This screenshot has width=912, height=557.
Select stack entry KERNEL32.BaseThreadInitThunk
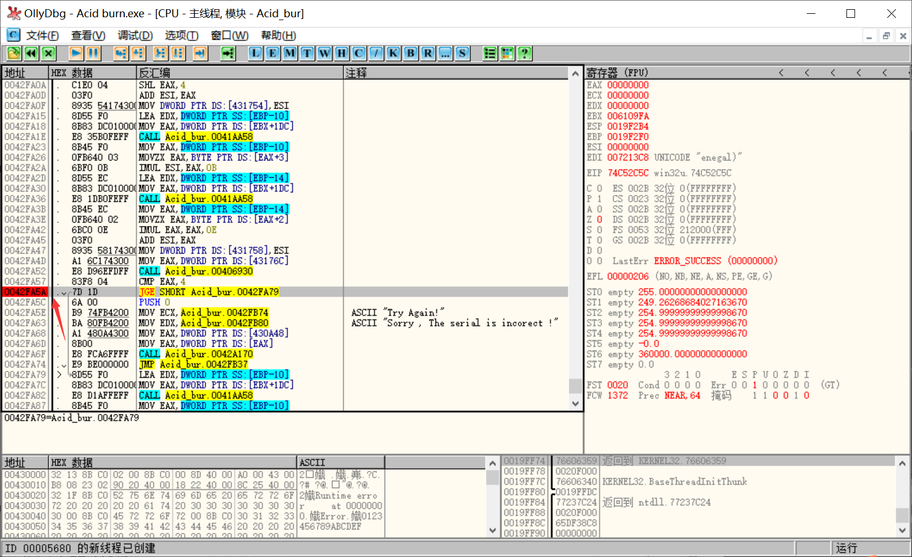click(675, 482)
